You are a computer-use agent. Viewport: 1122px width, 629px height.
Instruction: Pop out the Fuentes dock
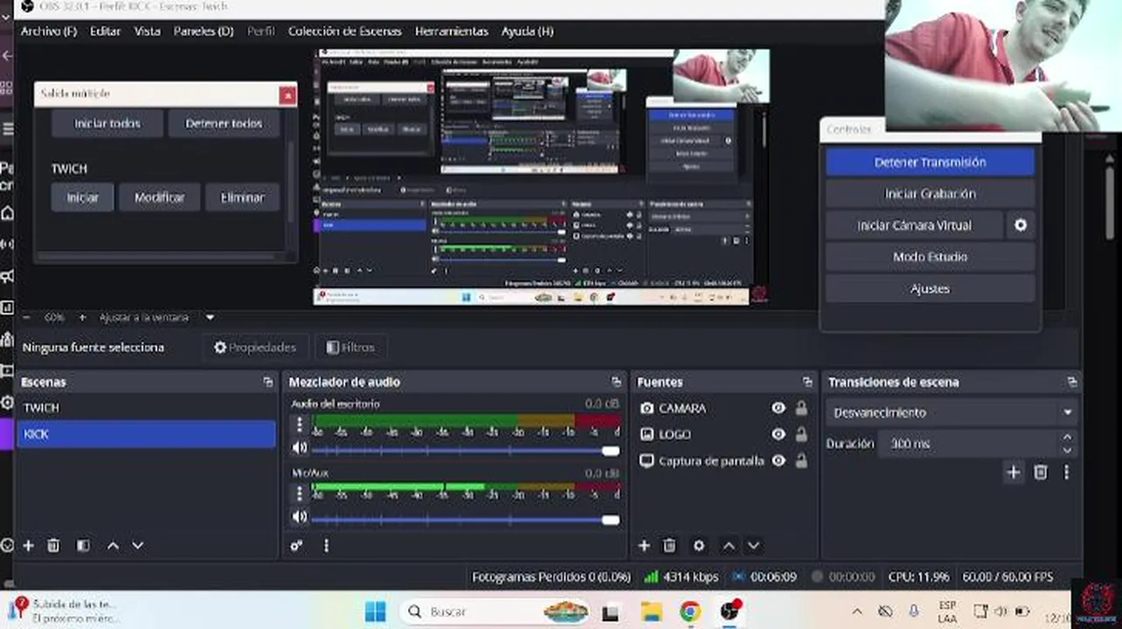[807, 382]
